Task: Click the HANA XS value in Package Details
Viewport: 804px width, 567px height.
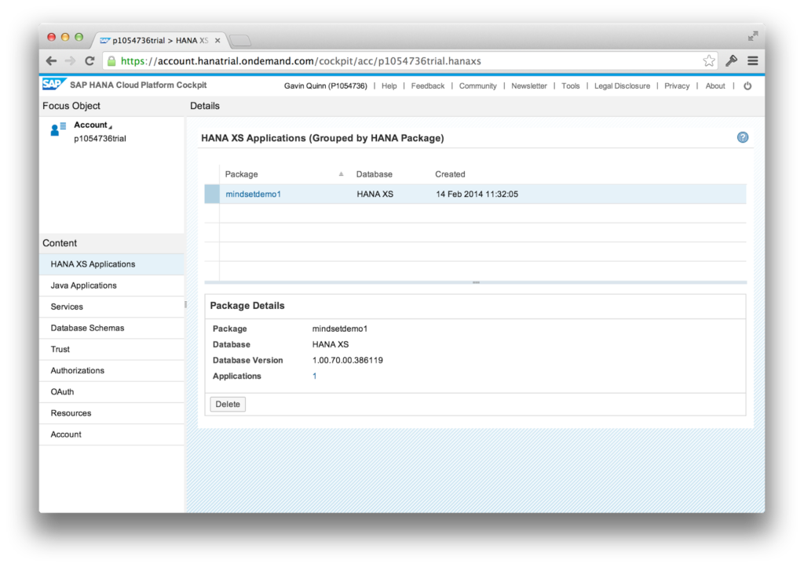Action: [x=331, y=345]
